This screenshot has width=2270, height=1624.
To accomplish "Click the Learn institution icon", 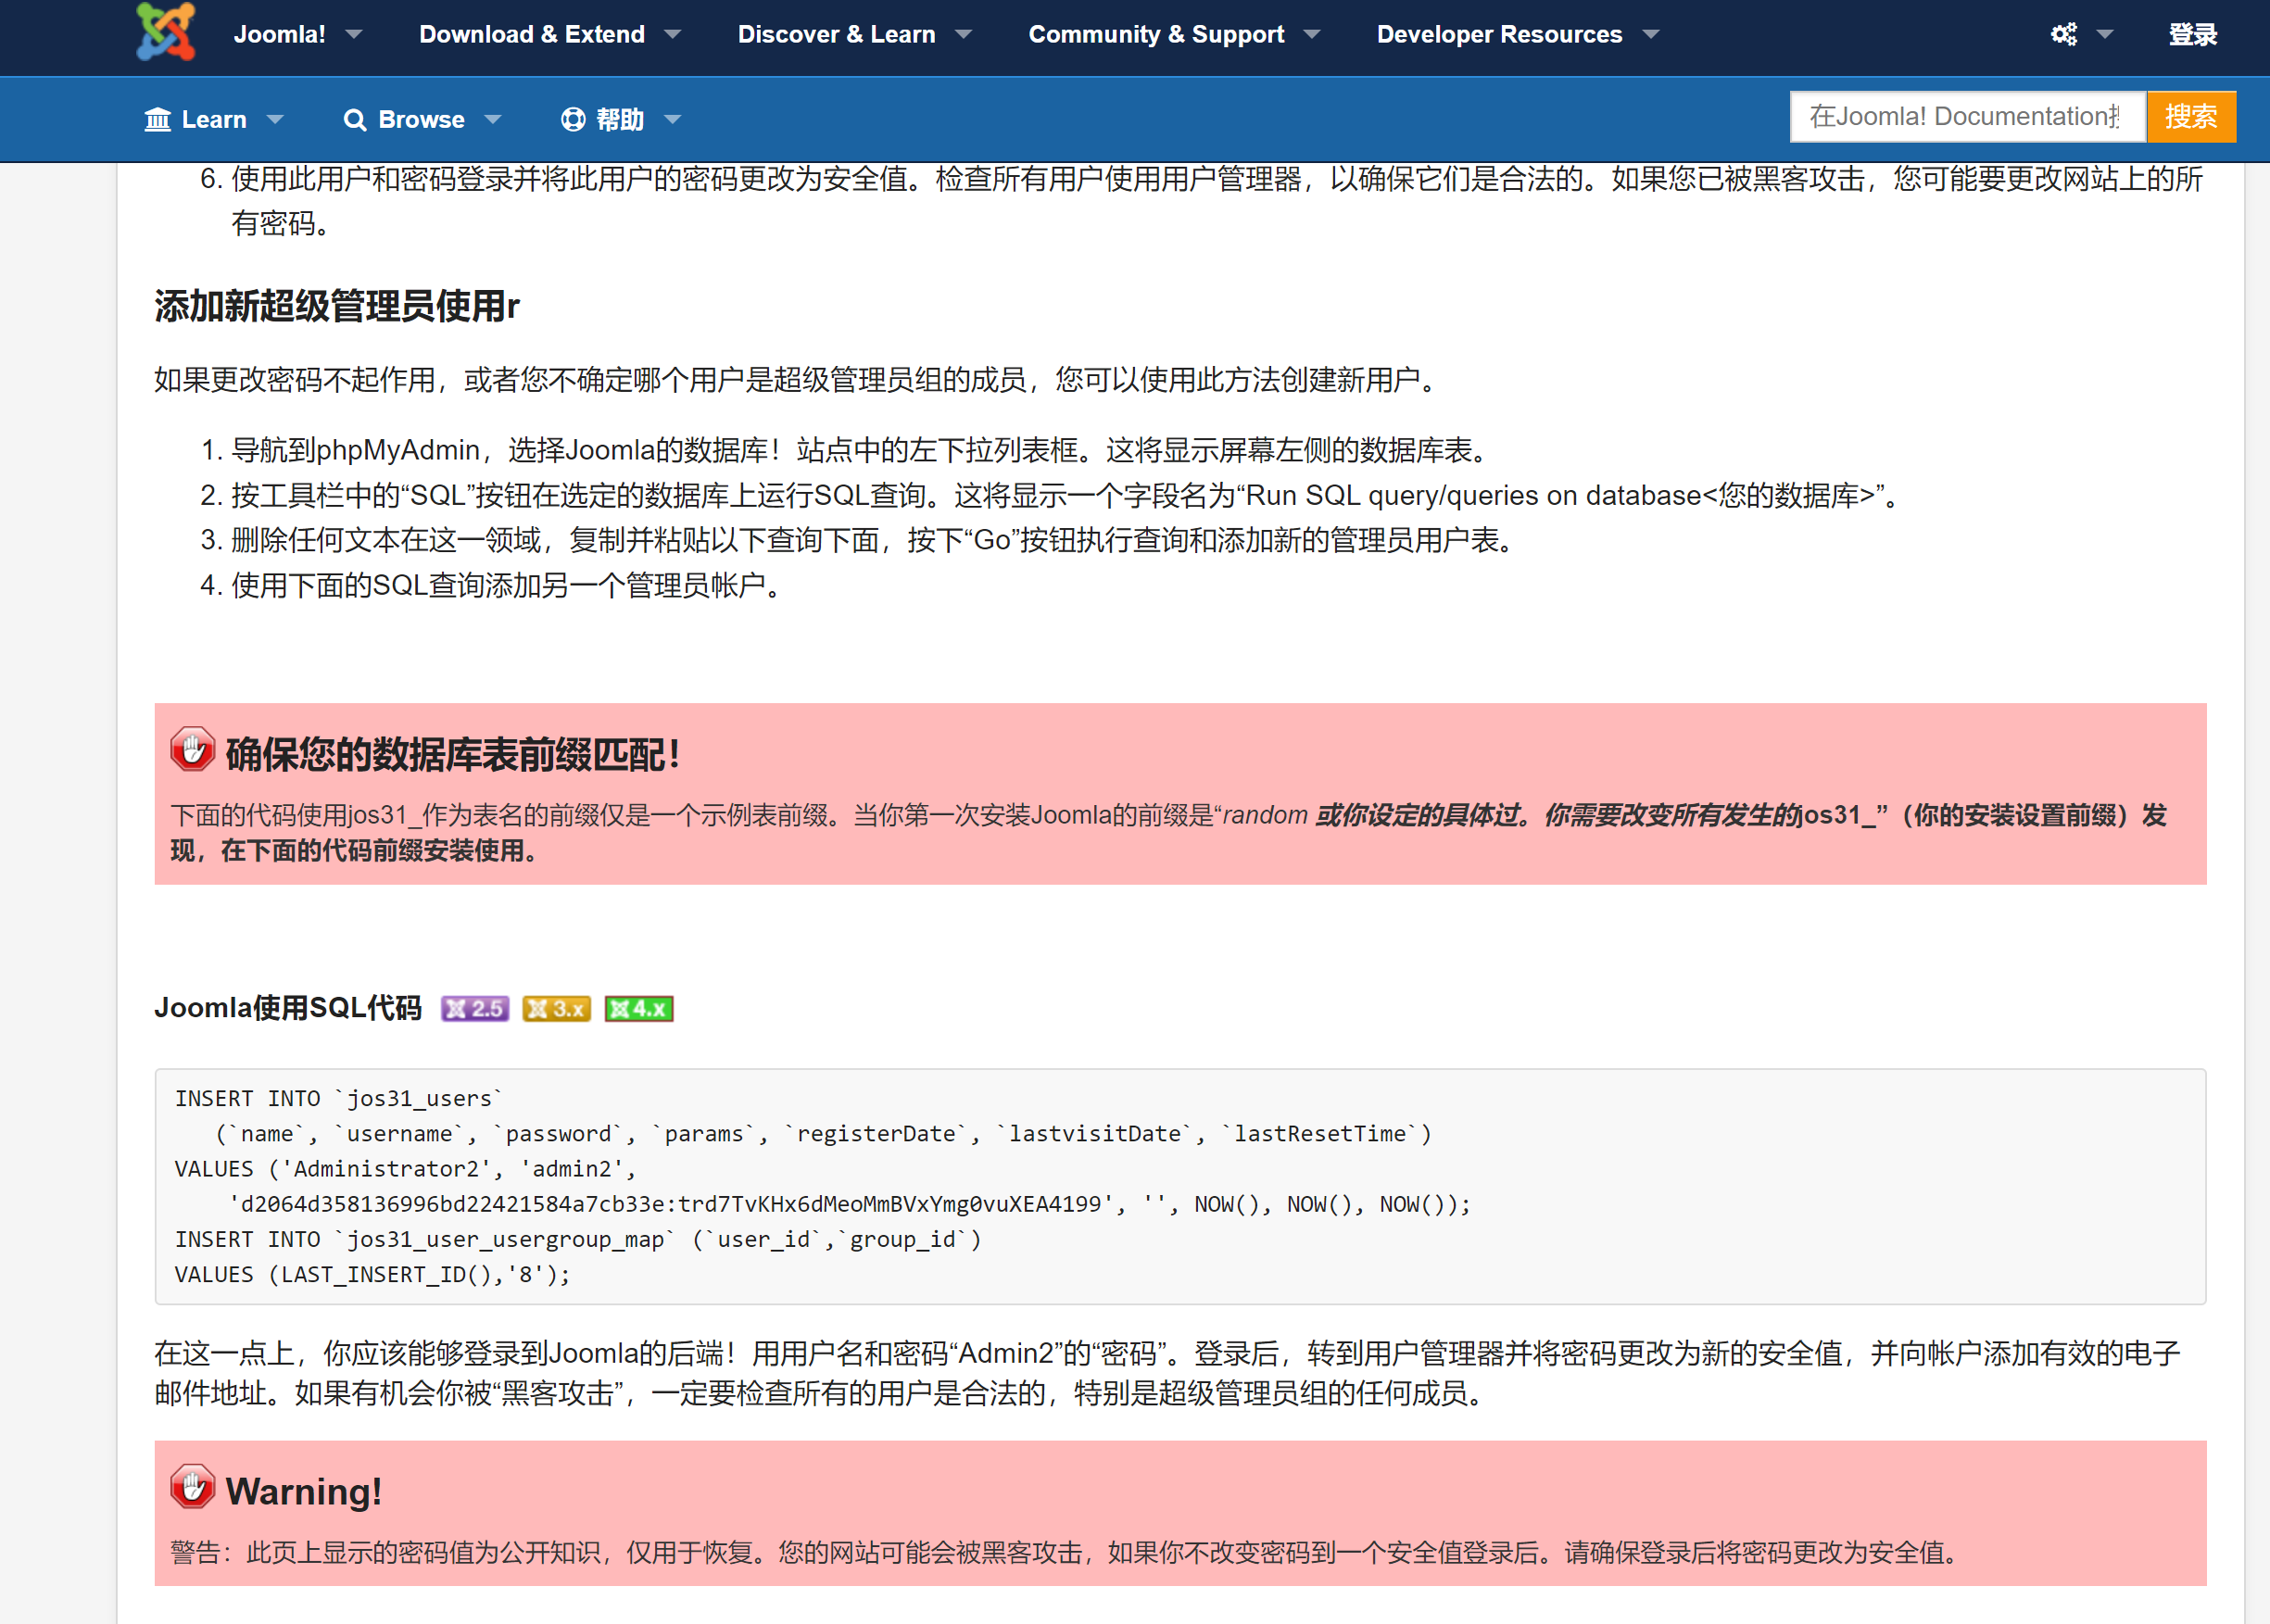I will 158,120.
